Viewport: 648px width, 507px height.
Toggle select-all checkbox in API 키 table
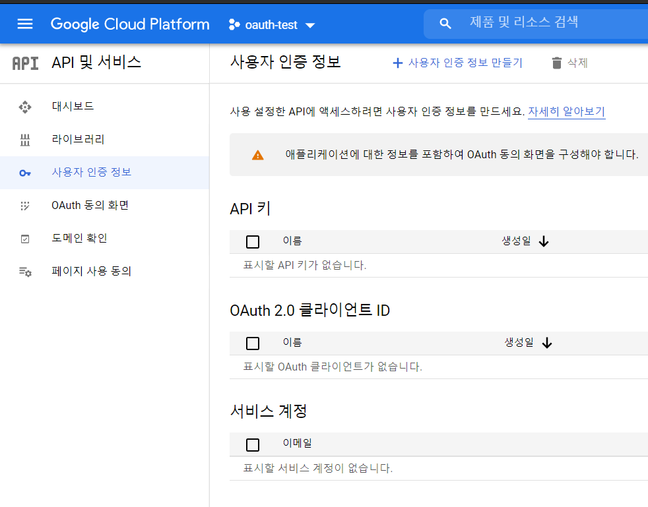253,242
